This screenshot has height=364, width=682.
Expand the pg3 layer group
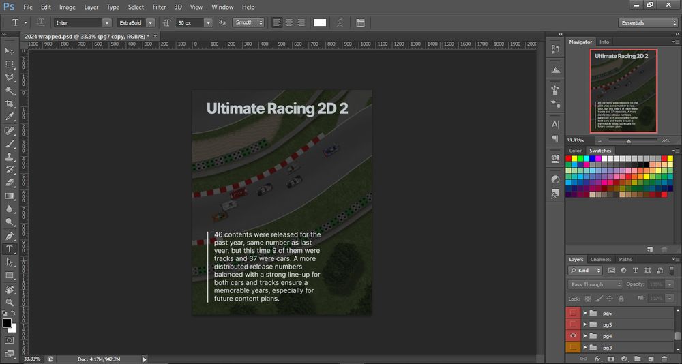(585, 347)
